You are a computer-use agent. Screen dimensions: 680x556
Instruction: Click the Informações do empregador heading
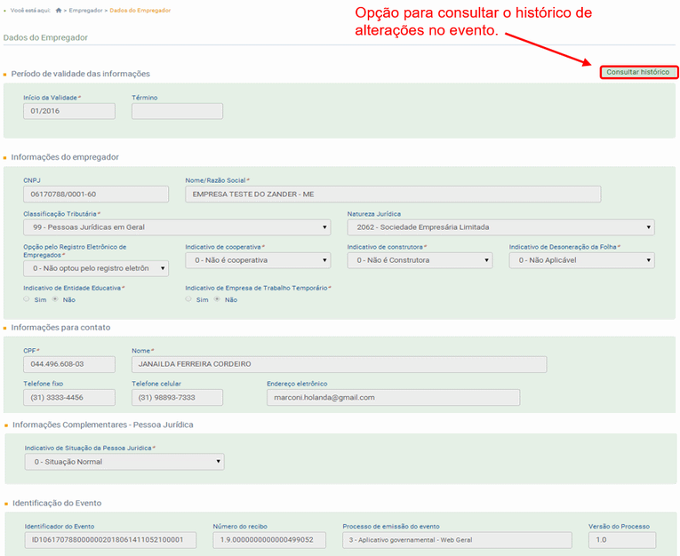click(x=65, y=157)
